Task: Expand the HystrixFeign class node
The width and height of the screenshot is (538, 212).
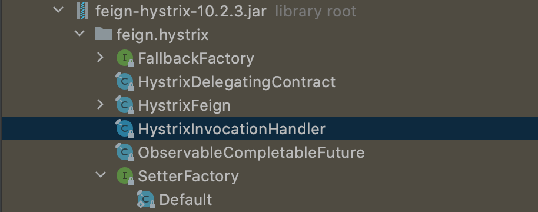Action: [x=100, y=104]
